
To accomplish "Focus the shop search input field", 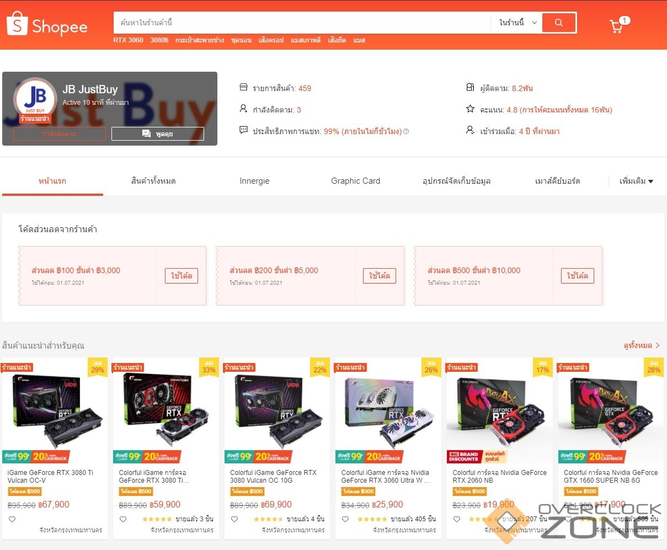I will tap(302, 23).
